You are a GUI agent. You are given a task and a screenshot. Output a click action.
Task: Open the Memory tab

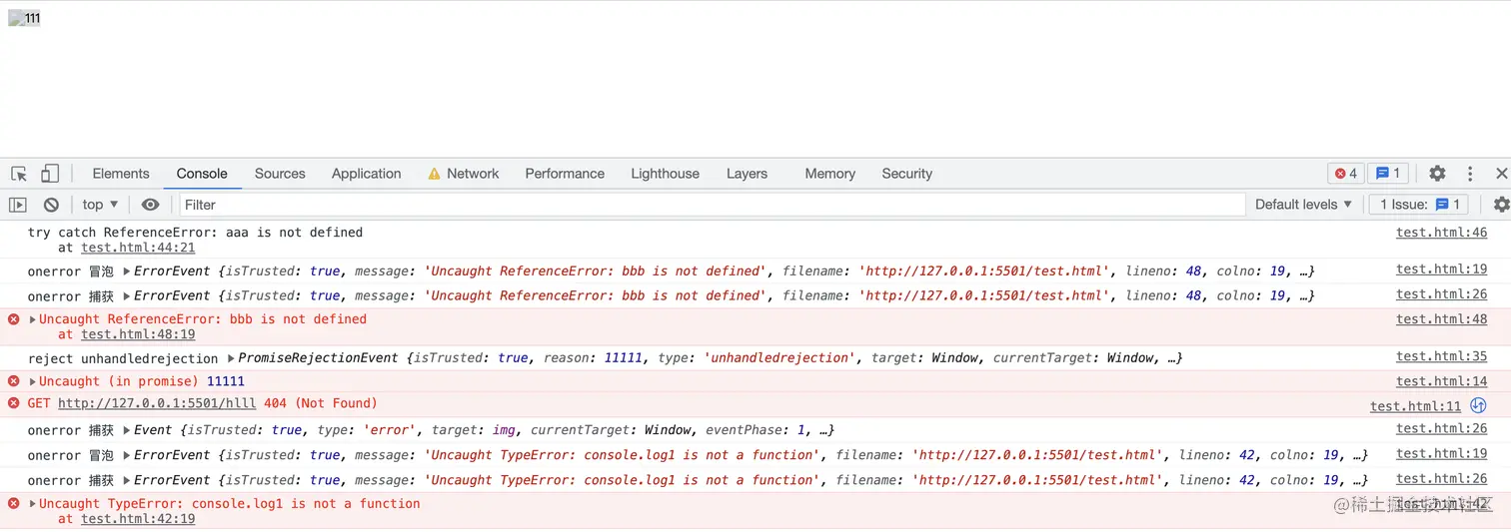coord(830,174)
